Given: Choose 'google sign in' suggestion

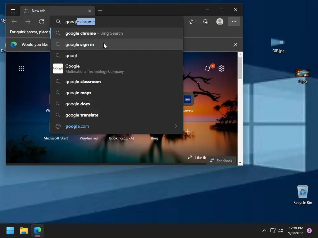Looking at the screenshot, I should [117, 44].
